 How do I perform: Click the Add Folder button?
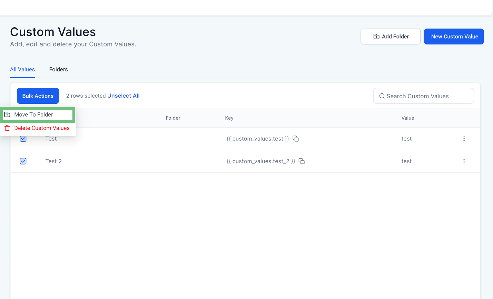point(391,37)
